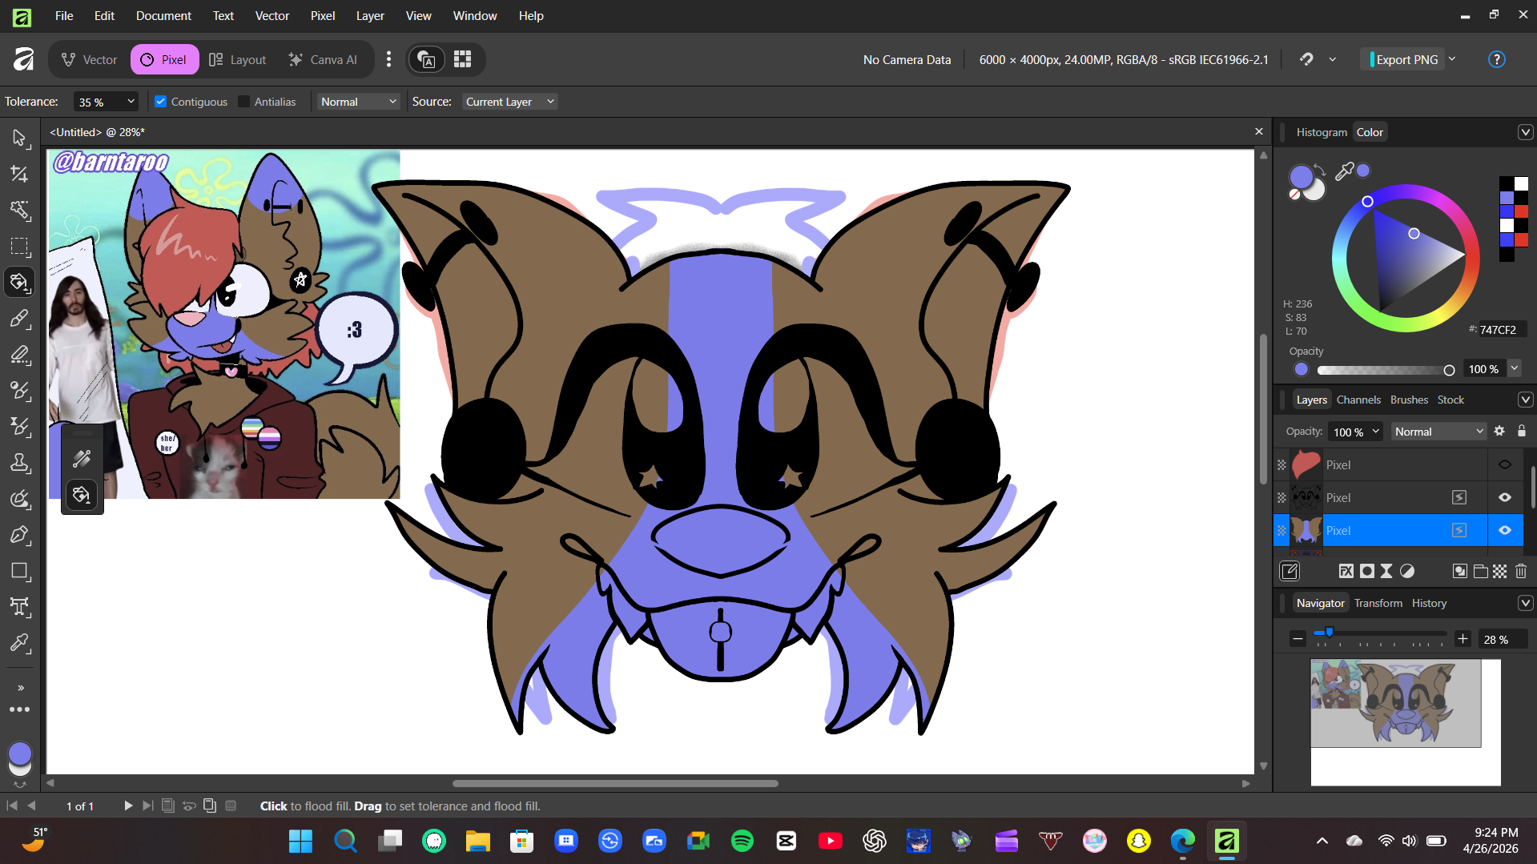Open the Document menu

[163, 15]
